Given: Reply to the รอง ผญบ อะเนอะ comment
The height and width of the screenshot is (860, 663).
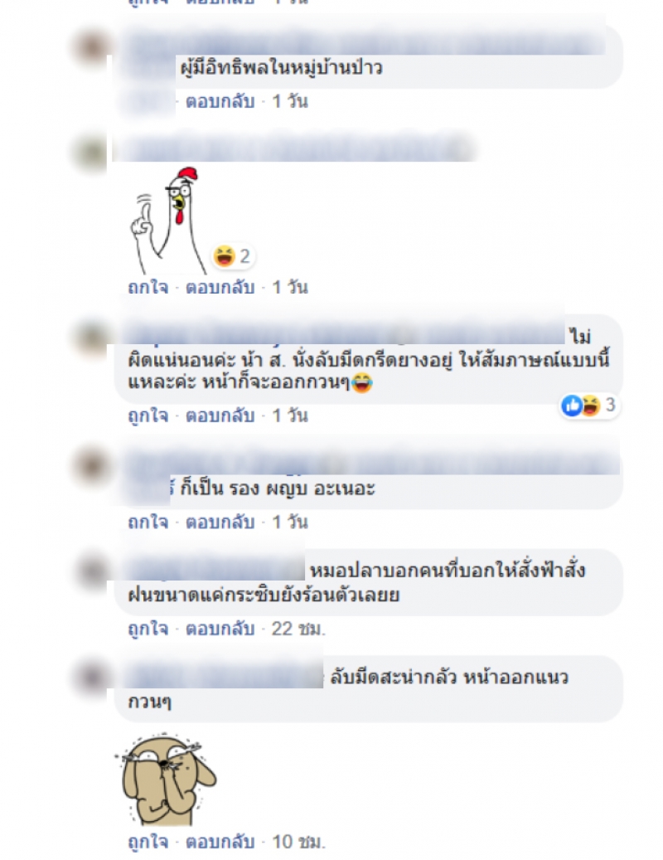Looking at the screenshot, I should [220, 522].
